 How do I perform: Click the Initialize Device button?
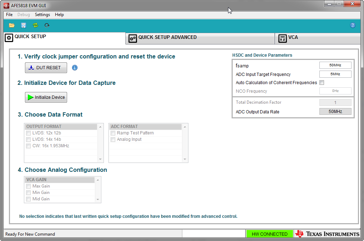pos(46,97)
